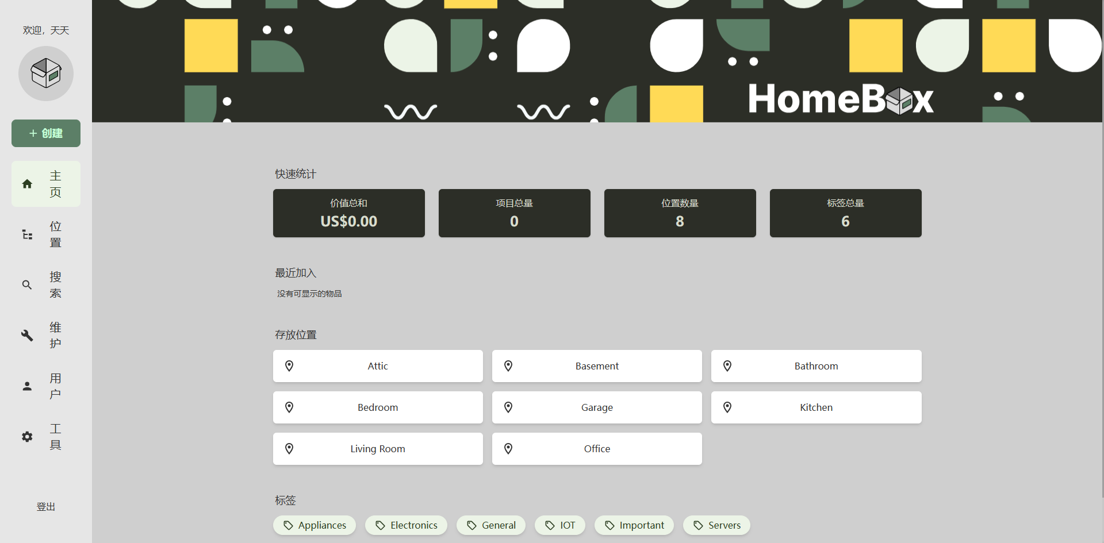
Task: Open the Attic location
Action: coord(378,366)
